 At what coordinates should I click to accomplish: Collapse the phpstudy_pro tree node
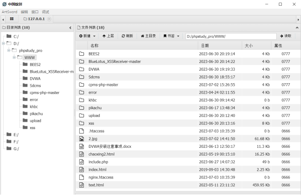[x=9, y=50]
